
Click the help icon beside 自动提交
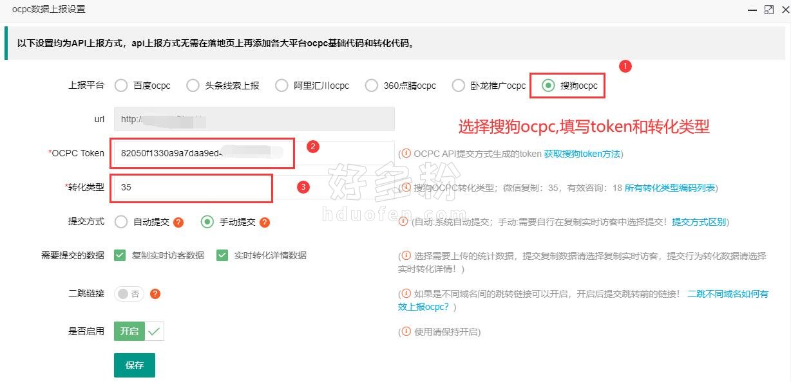click(178, 223)
